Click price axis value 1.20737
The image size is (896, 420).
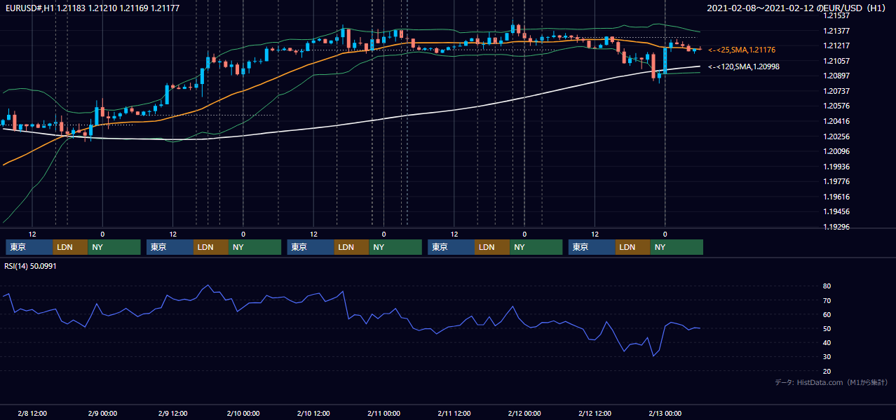[x=835, y=91]
